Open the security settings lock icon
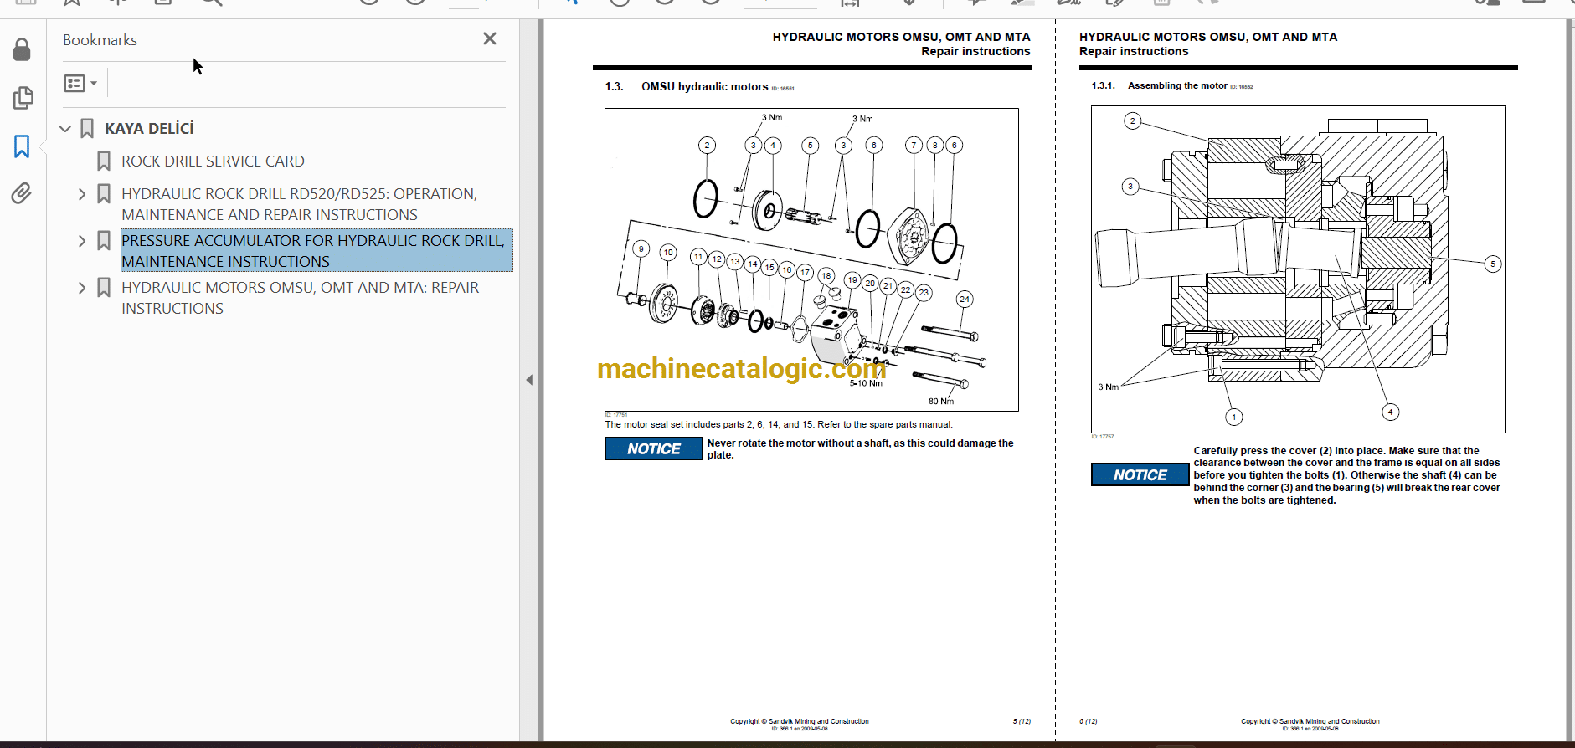The width and height of the screenshot is (1575, 748). click(x=23, y=50)
